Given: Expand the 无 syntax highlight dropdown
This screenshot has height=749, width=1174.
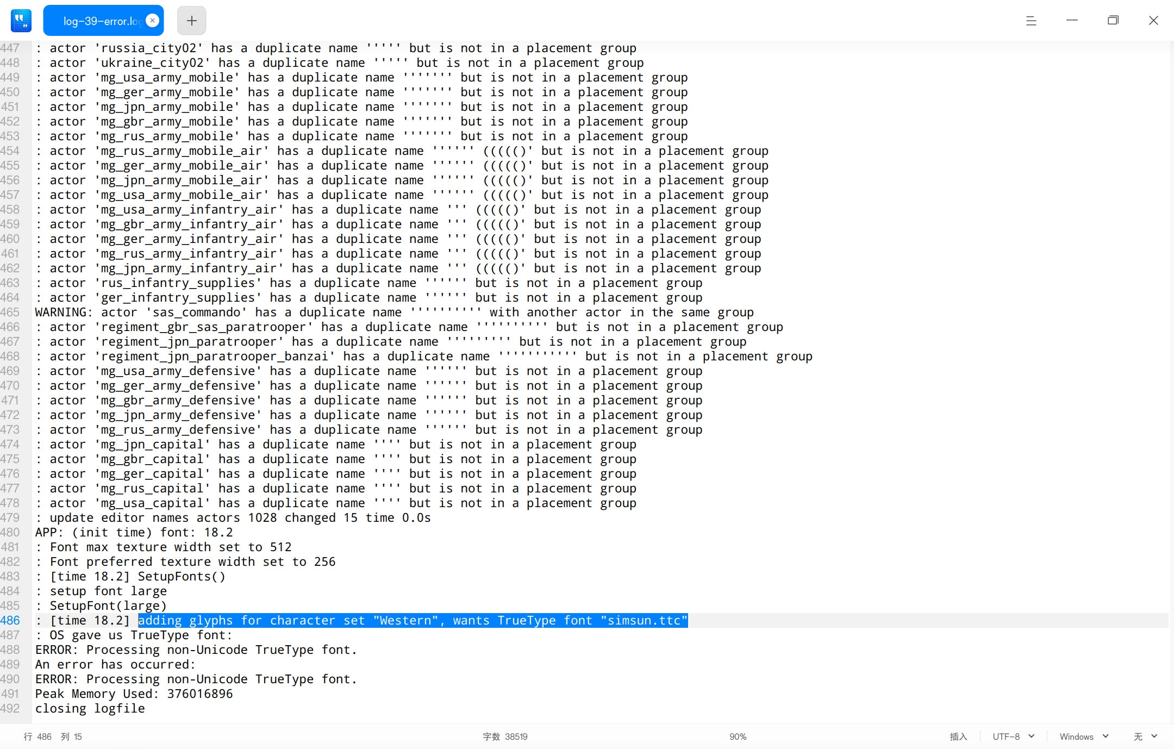Looking at the screenshot, I should pyautogui.click(x=1145, y=736).
